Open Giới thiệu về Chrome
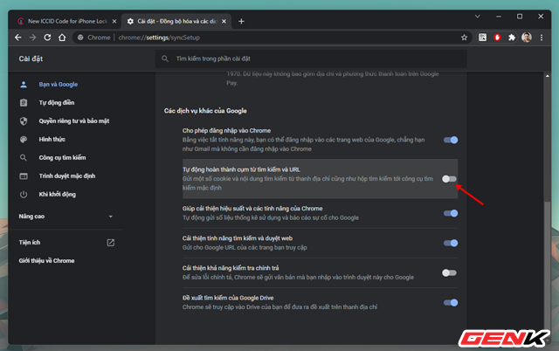 click(x=46, y=261)
